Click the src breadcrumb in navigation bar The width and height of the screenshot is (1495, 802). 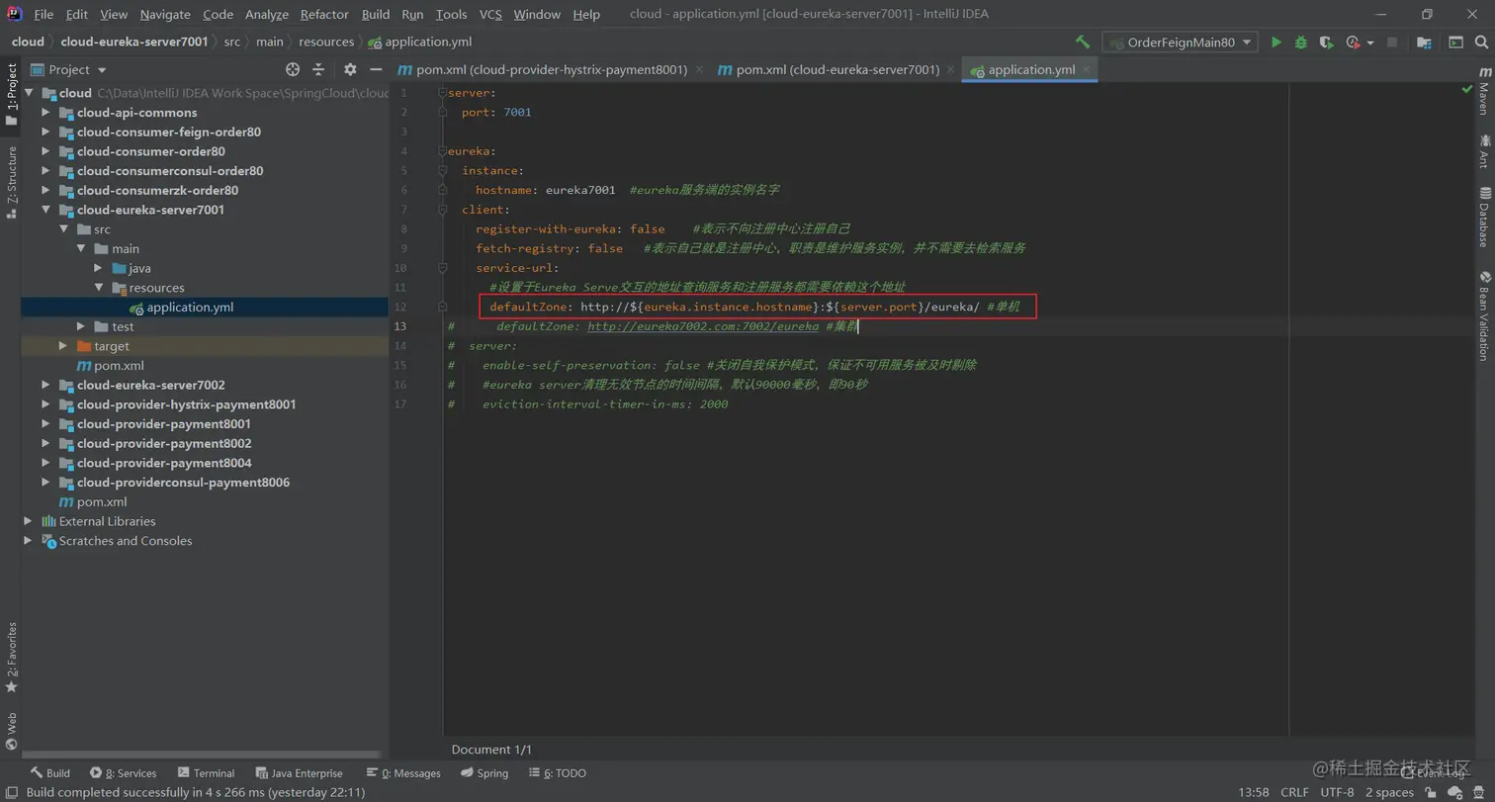click(231, 42)
